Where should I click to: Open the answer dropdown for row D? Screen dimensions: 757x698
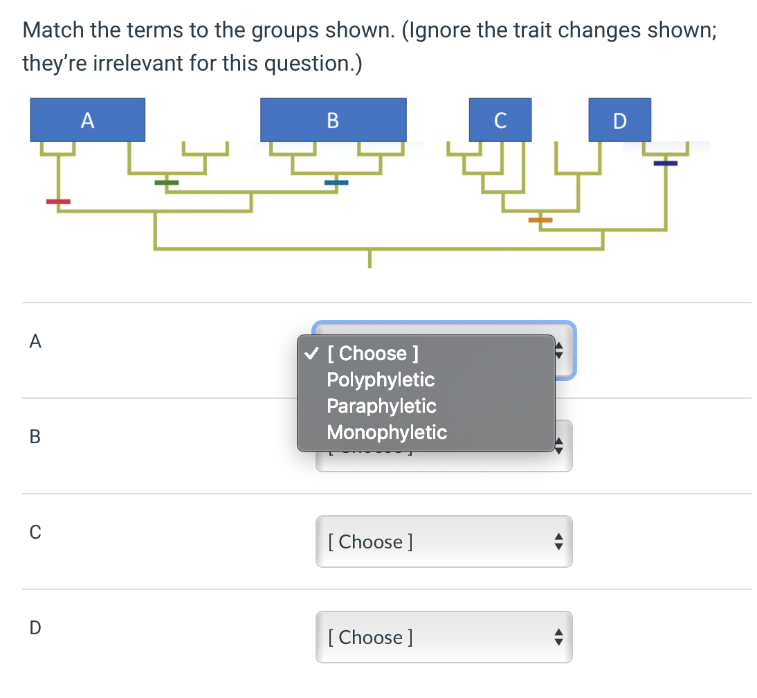pos(444,637)
